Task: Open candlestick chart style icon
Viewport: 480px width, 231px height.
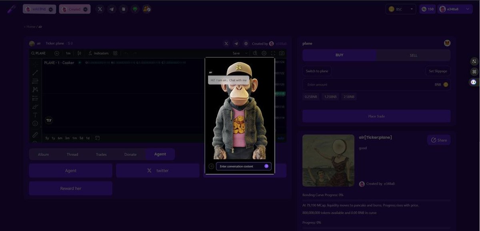Action: 79,53
